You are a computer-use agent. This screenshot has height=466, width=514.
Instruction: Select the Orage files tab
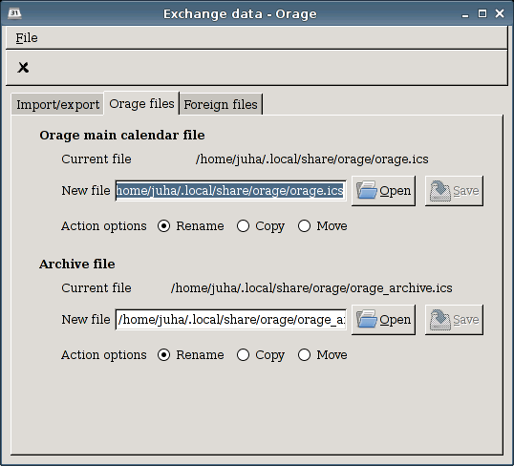pos(141,103)
